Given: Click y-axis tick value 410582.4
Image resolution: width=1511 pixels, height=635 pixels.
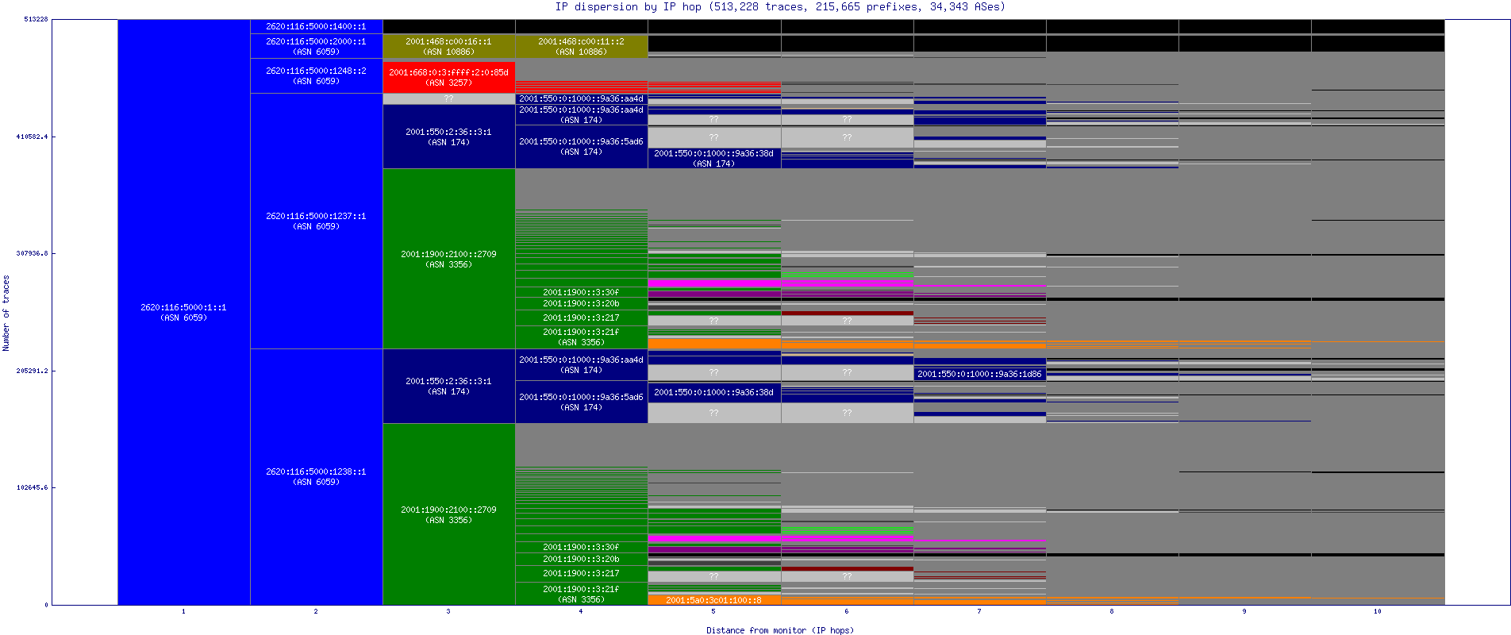Looking at the screenshot, I should tap(33, 137).
